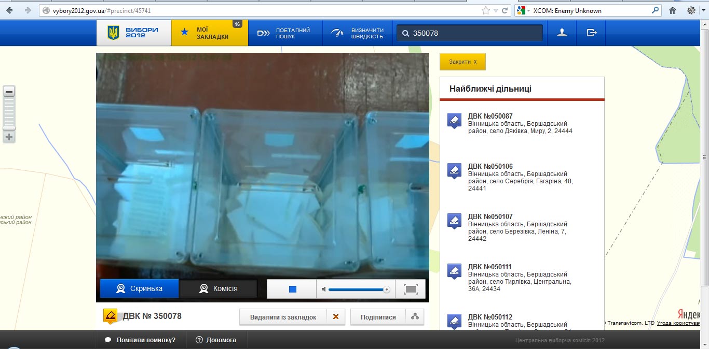Switch to the Комісія camera view
709x349 pixels.
coord(219,288)
